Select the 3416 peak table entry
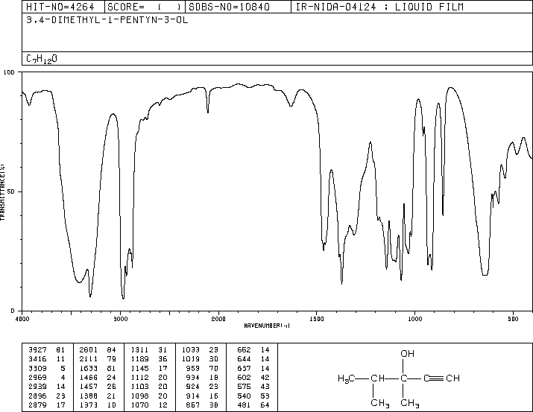Image resolution: width=533 pixels, height=412 pixels. [47, 359]
